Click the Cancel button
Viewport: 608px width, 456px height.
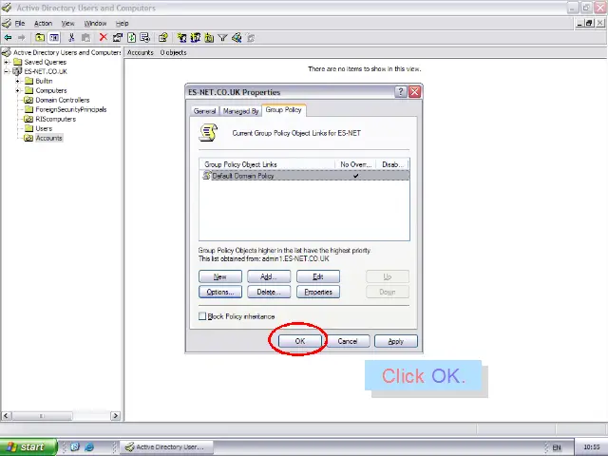click(x=348, y=341)
